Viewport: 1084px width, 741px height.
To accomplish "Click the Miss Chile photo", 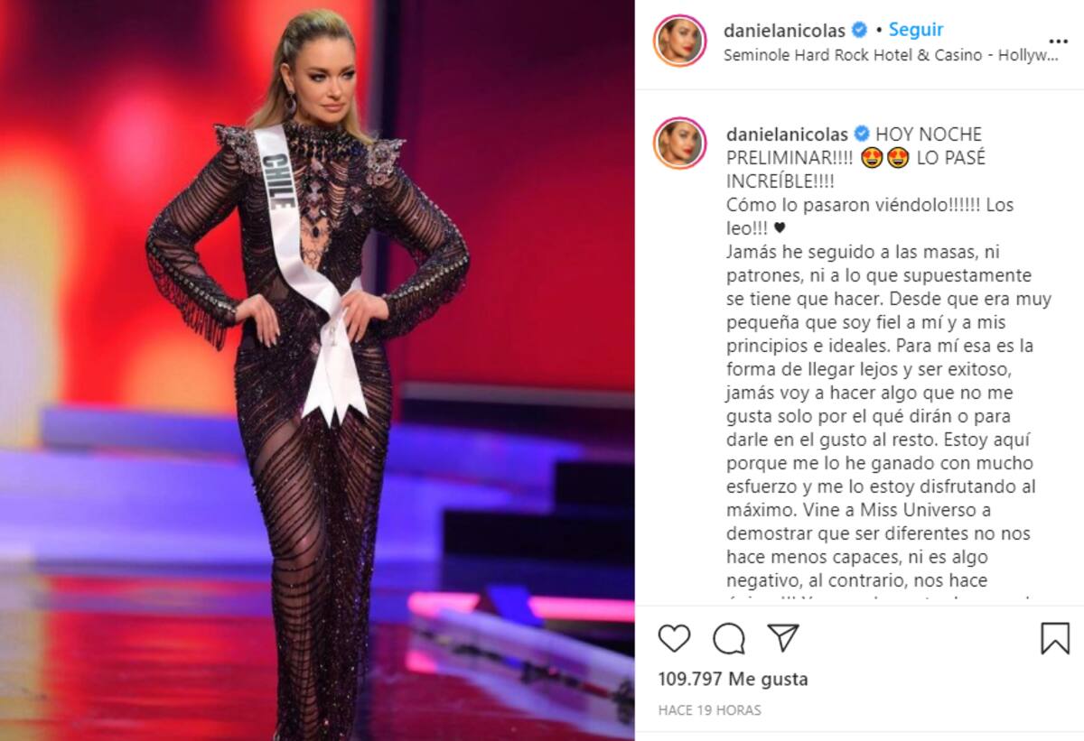I will (317, 370).
